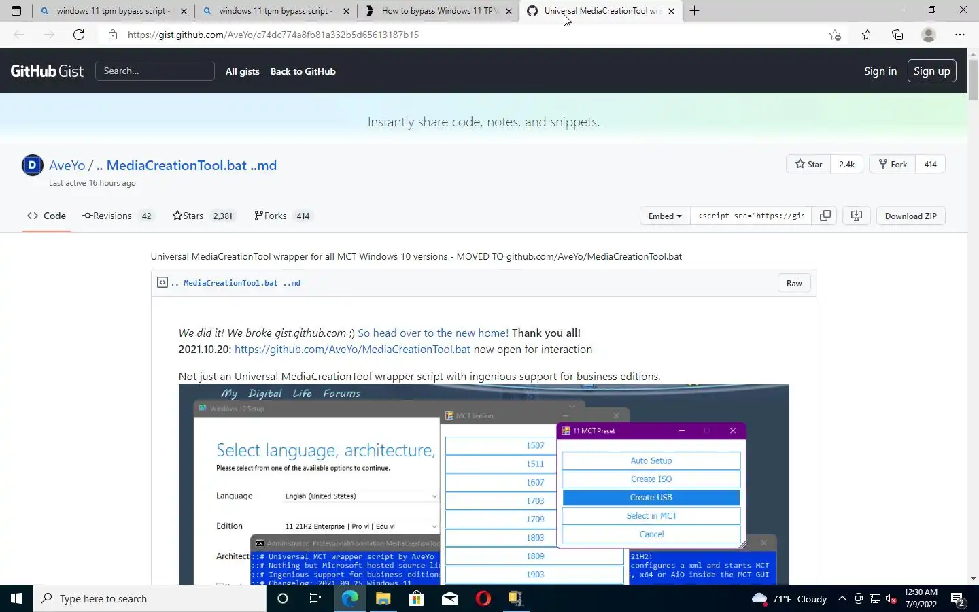This screenshot has height=612, width=979.
Task: Open the Edge settings and more menu
Action: click(960, 35)
